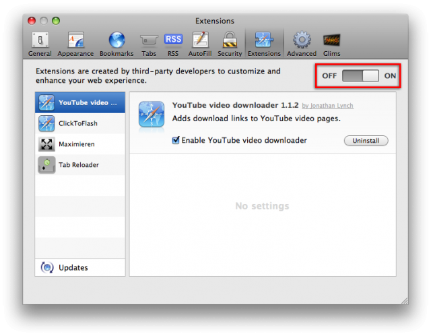The width and height of the screenshot is (431, 336).
Task: Select ClickToFlash extension in list
Action: pyautogui.click(x=80, y=123)
